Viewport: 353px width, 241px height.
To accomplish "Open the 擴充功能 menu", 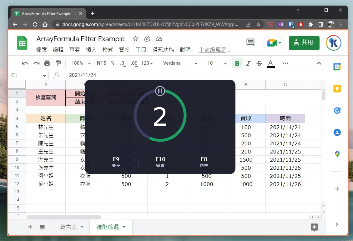I will 163,50.
